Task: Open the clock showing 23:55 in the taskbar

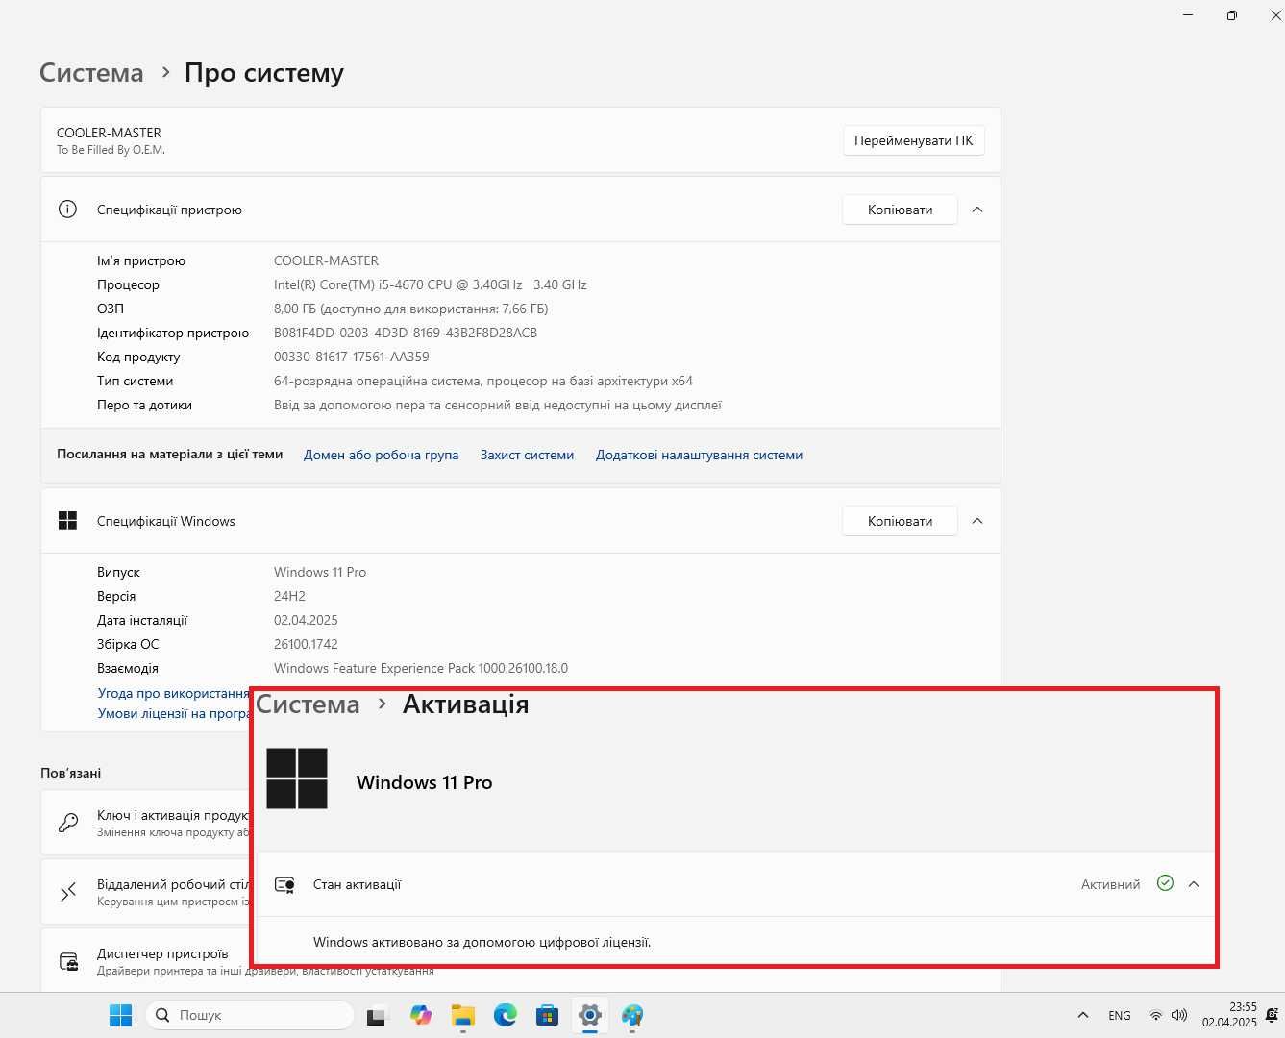Action: tap(1229, 1015)
